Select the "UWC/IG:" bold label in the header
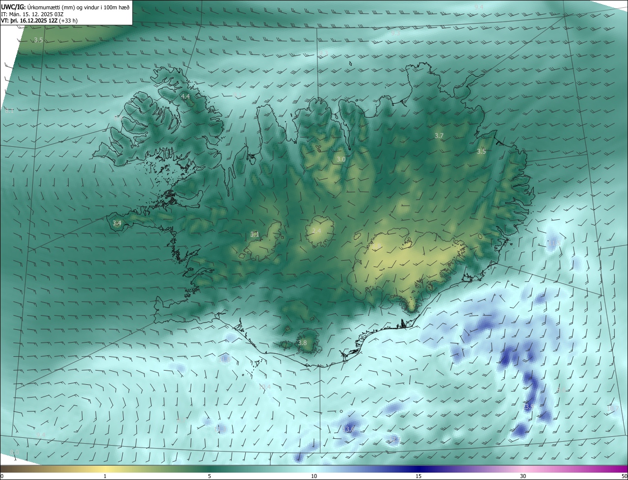The width and height of the screenshot is (628, 480). (x=13, y=7)
